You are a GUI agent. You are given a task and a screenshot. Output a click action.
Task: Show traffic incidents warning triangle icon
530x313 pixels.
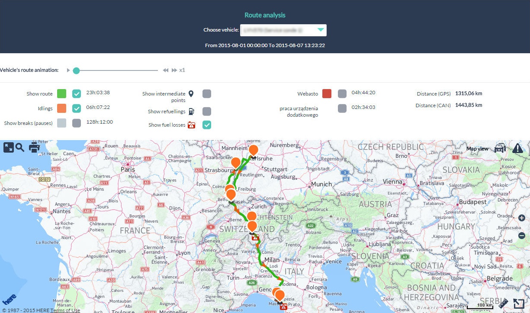coord(518,148)
